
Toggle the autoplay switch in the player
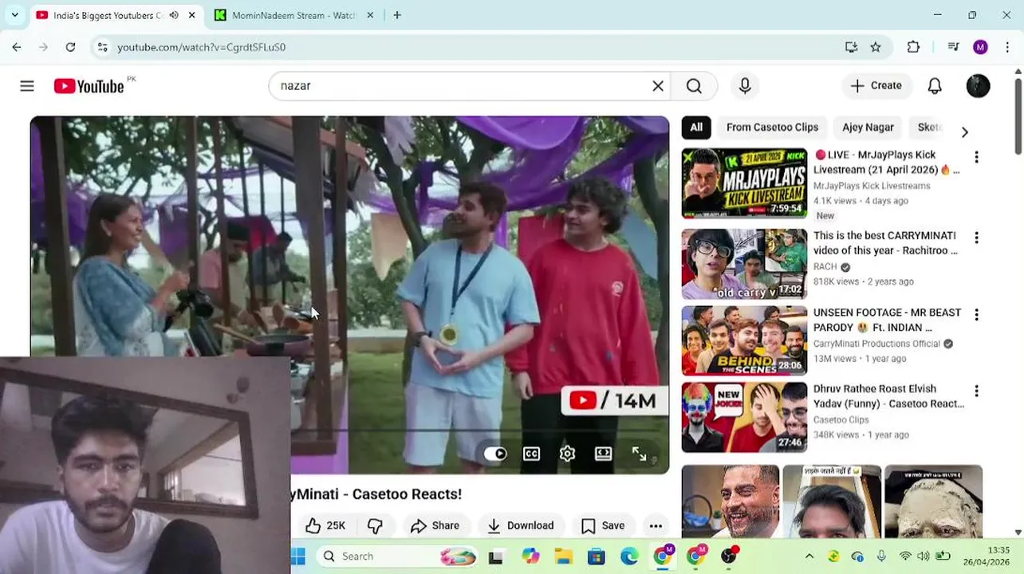495,454
